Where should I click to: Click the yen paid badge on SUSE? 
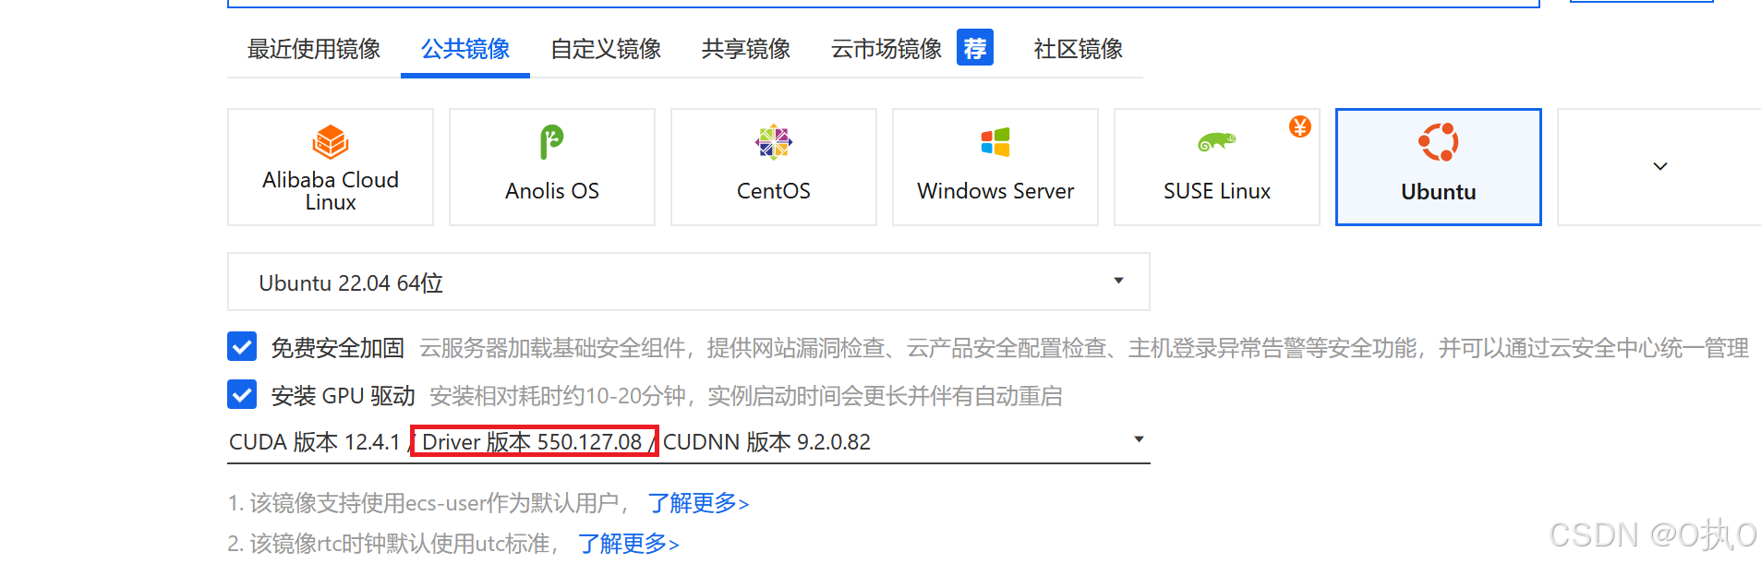click(x=1300, y=126)
